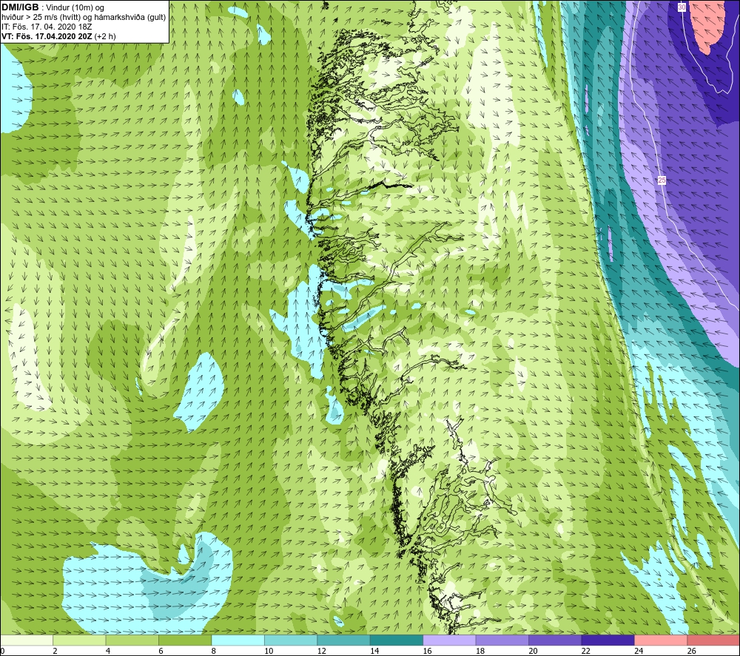Image resolution: width=740 pixels, height=656 pixels.
Task: Click the 'hviður > 25 m/s (hvítt)' legend line
Action: pos(84,17)
